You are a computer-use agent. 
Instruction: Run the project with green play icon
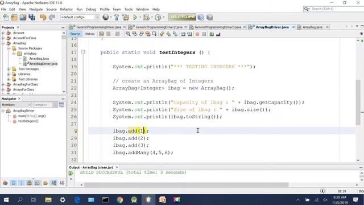135,18
